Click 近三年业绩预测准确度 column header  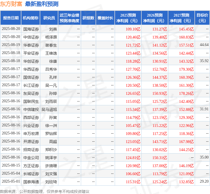[69, 18]
